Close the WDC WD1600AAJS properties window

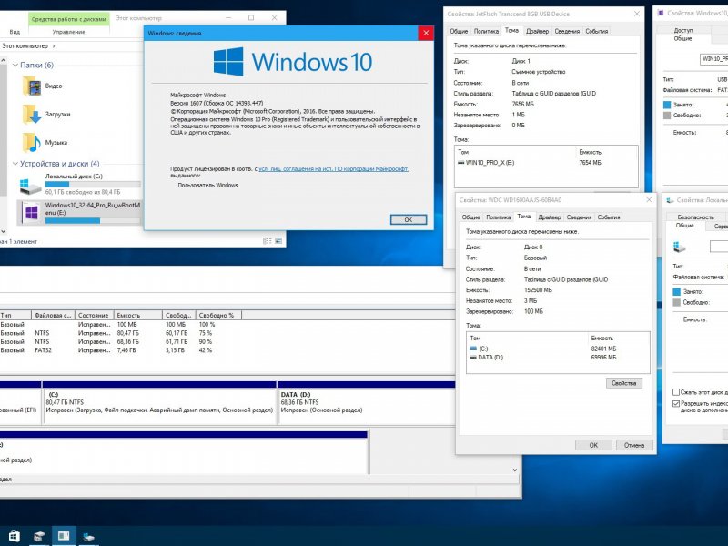(649, 199)
